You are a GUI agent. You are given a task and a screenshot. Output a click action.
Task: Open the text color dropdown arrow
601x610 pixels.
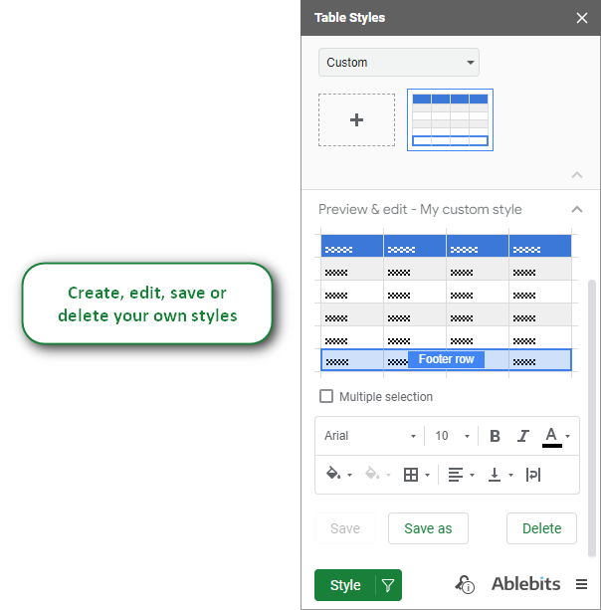coord(568,437)
